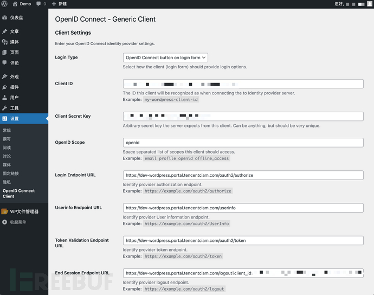This screenshot has height=295, width=374.
Task: Open the WP文件管理器 folder icon
Action: point(4,211)
